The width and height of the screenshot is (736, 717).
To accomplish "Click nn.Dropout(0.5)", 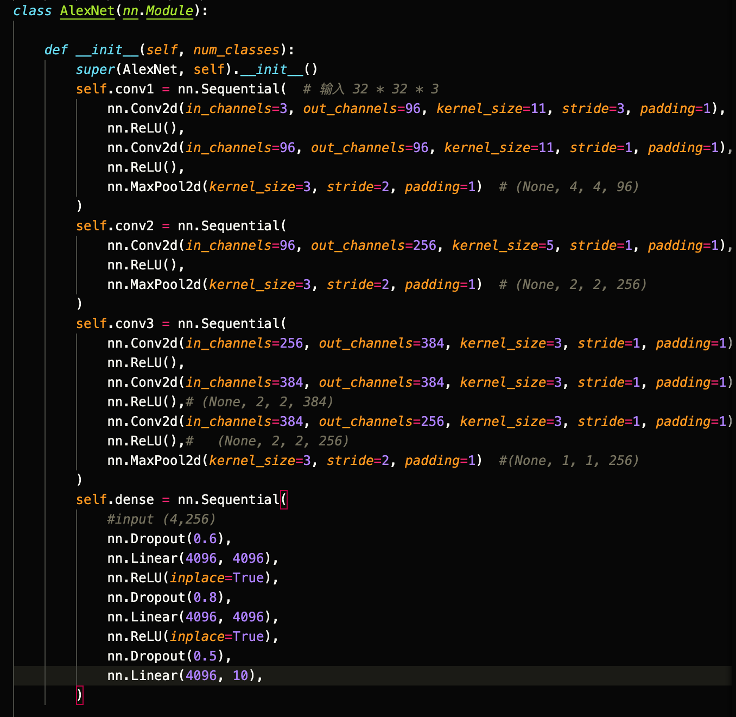I will [x=169, y=656].
